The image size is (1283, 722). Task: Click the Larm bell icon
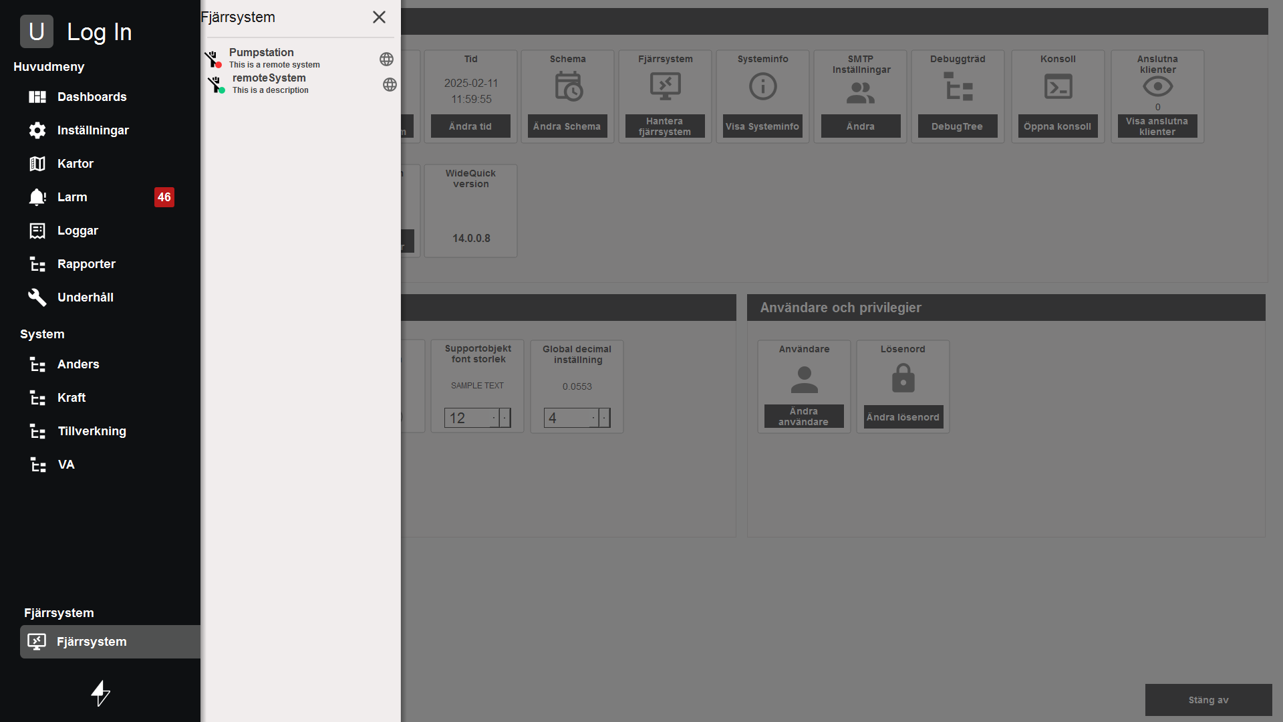tap(37, 197)
